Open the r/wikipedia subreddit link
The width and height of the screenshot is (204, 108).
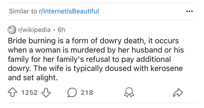coord(34,30)
